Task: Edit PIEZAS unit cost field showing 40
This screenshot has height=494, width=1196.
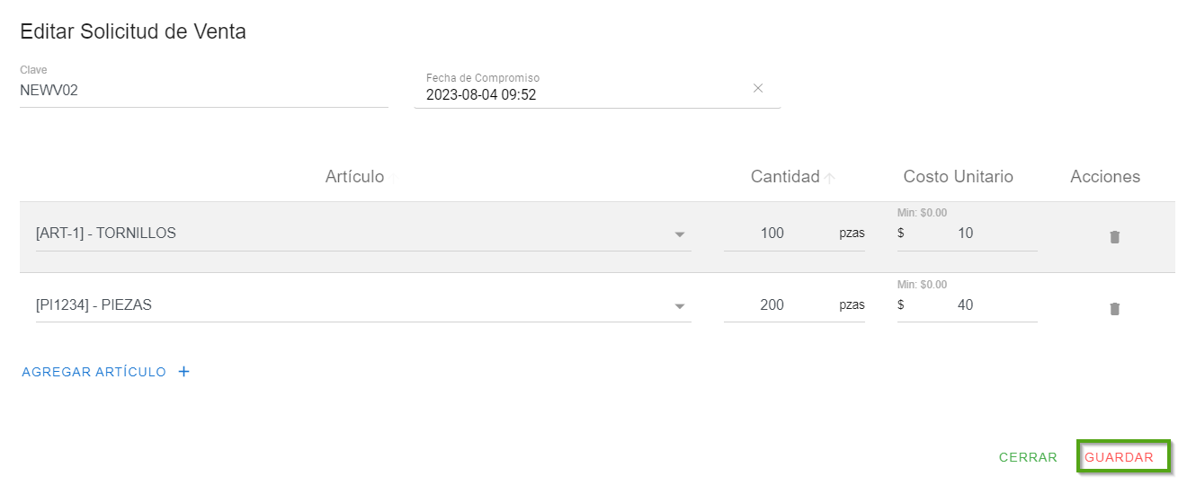Action: tap(969, 305)
